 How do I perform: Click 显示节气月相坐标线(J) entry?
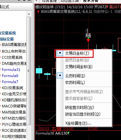(x=84, y=92)
